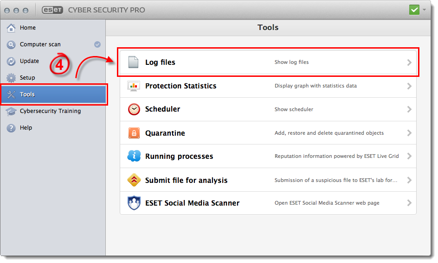Expand the Quarantine row chevron
This screenshot has height=263, width=438.
[x=409, y=133]
